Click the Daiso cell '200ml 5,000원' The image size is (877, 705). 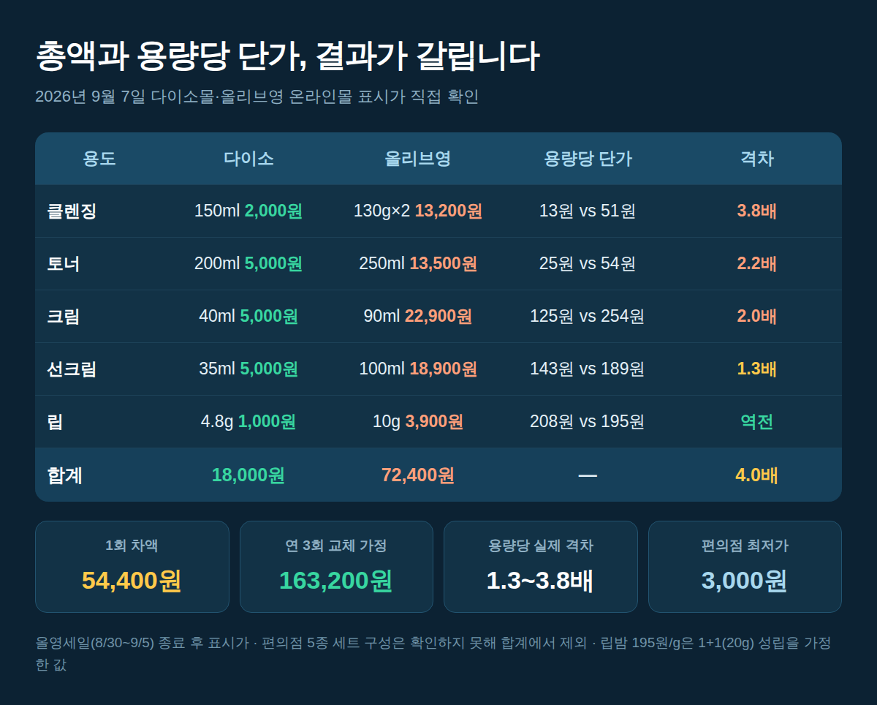click(248, 264)
